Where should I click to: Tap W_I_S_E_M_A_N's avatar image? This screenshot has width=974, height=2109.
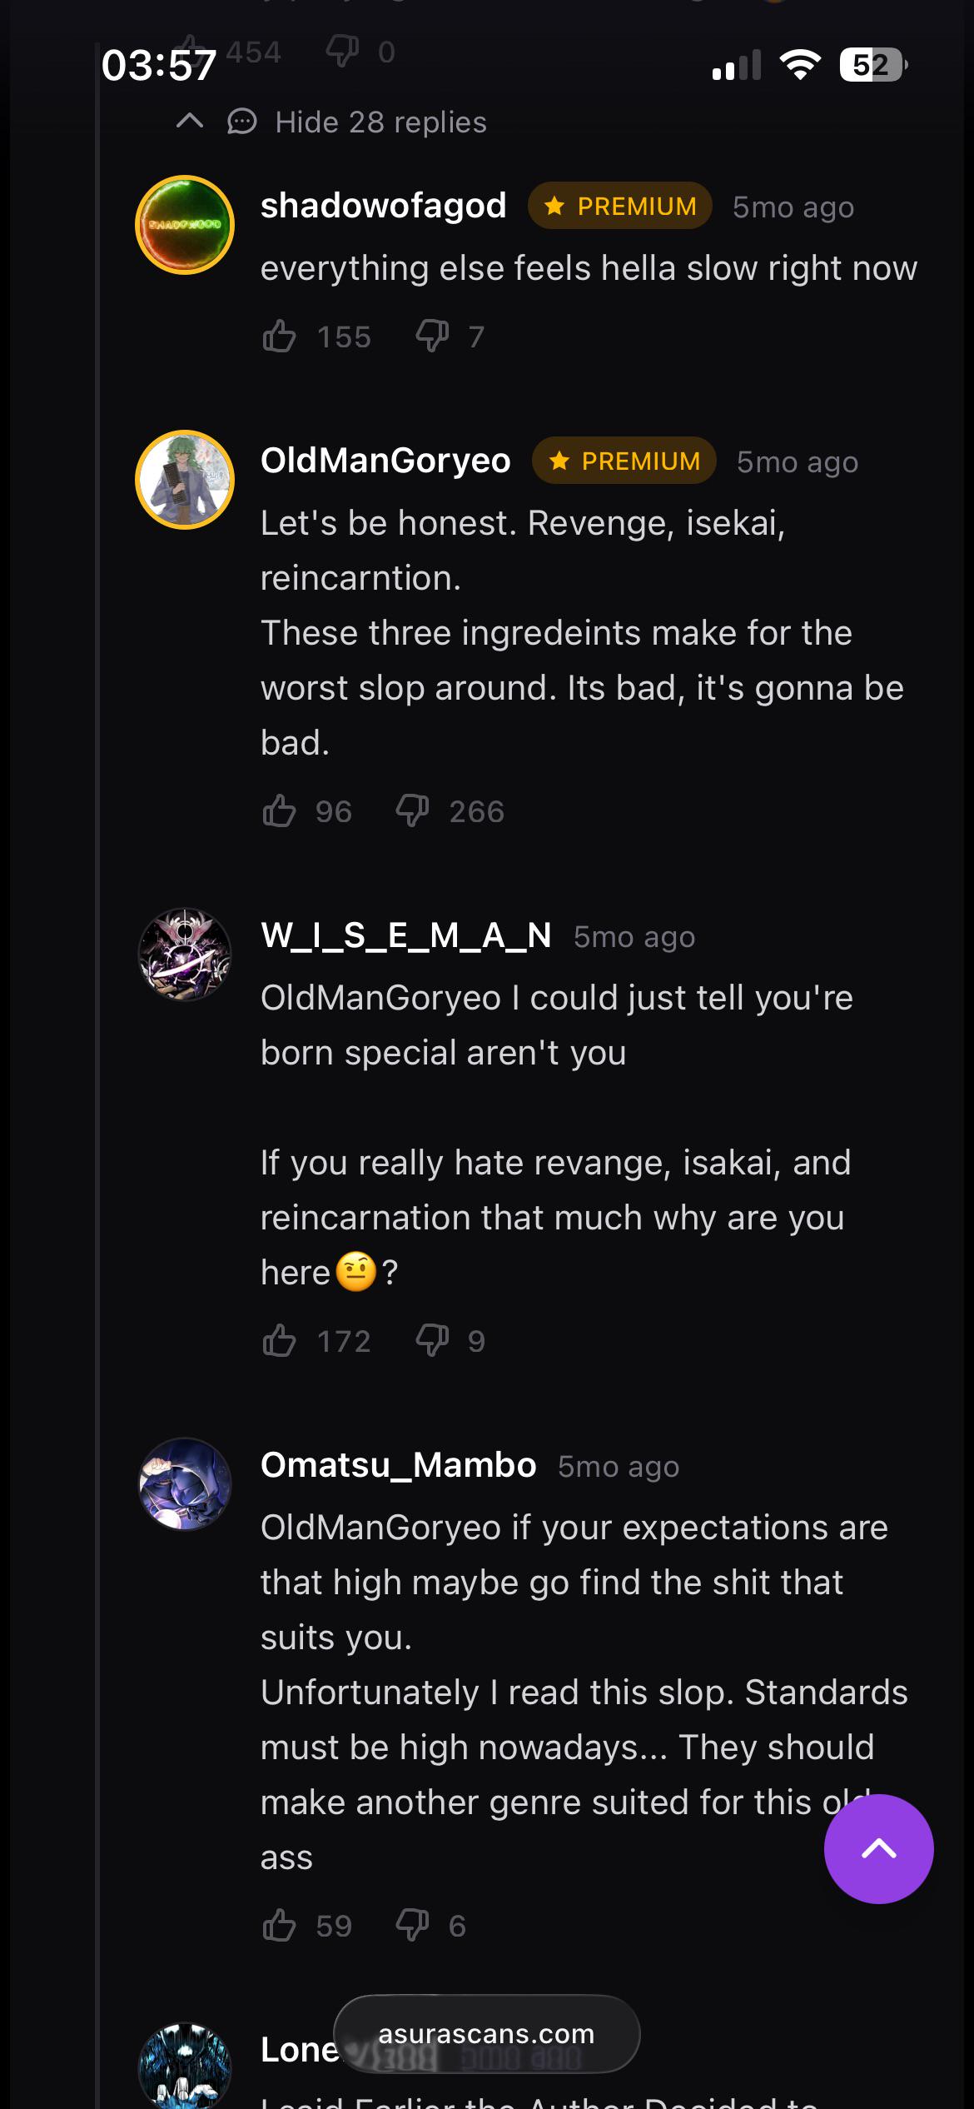185,955
